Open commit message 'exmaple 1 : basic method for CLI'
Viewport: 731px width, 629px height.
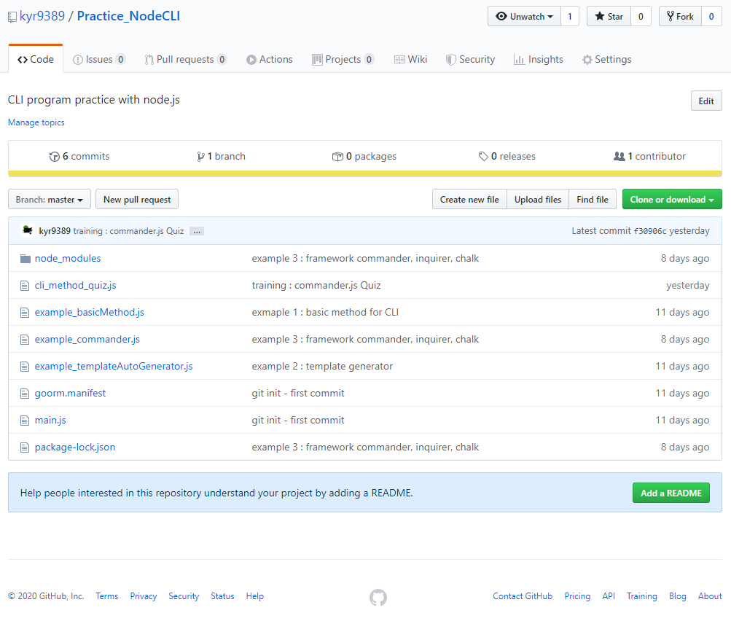point(325,313)
